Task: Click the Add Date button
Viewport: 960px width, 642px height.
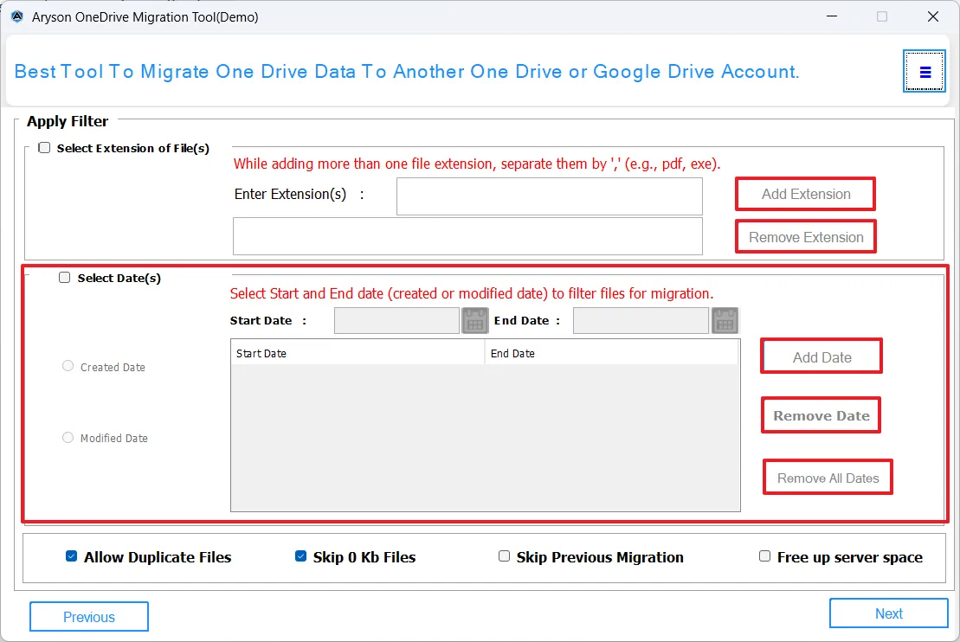Action: tap(821, 356)
